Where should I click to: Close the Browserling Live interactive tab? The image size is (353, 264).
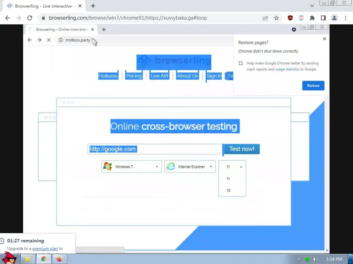coord(80,6)
